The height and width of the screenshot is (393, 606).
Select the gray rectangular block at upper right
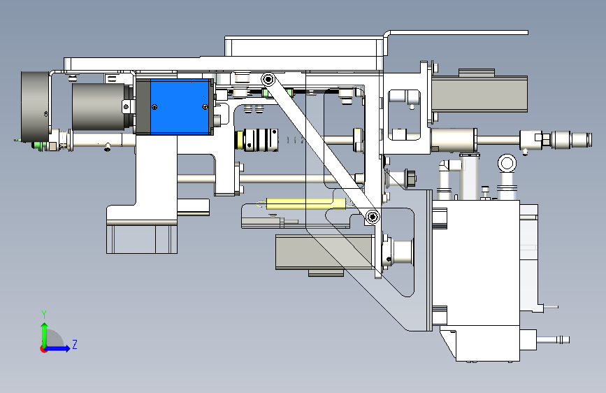(479, 94)
